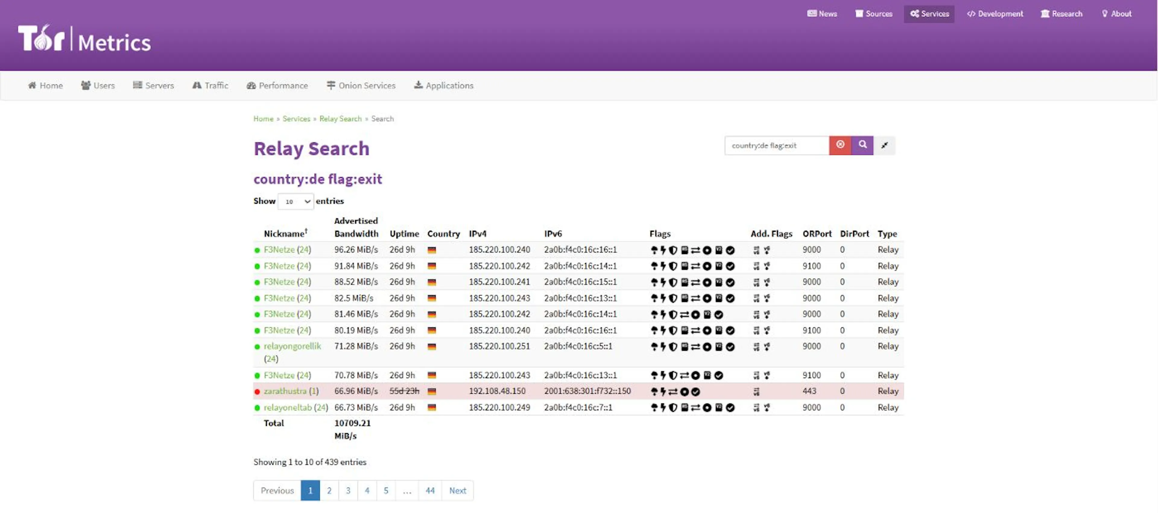
Task: Click the Tor Metrics logo
Action: coord(84,39)
